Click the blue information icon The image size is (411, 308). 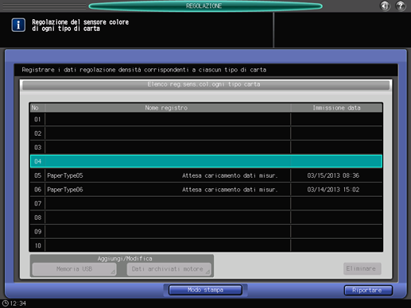pos(18,25)
